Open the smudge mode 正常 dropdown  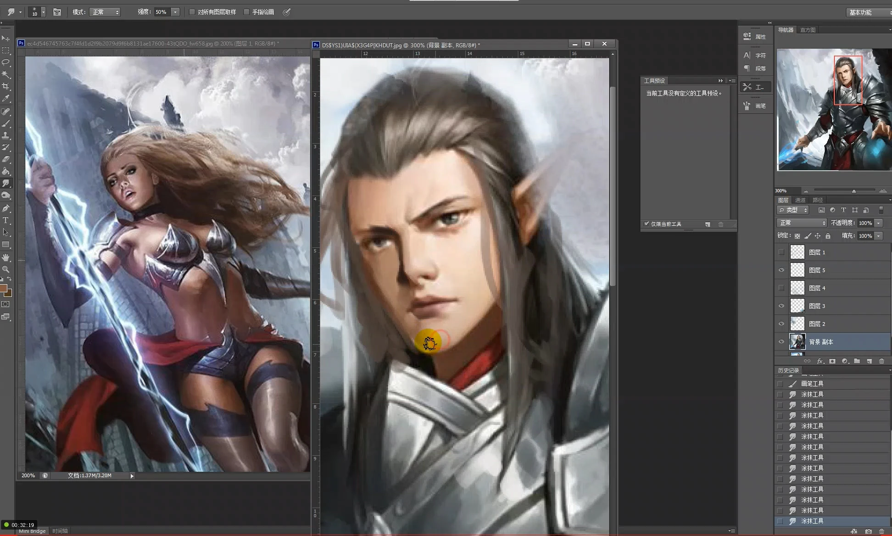click(105, 12)
